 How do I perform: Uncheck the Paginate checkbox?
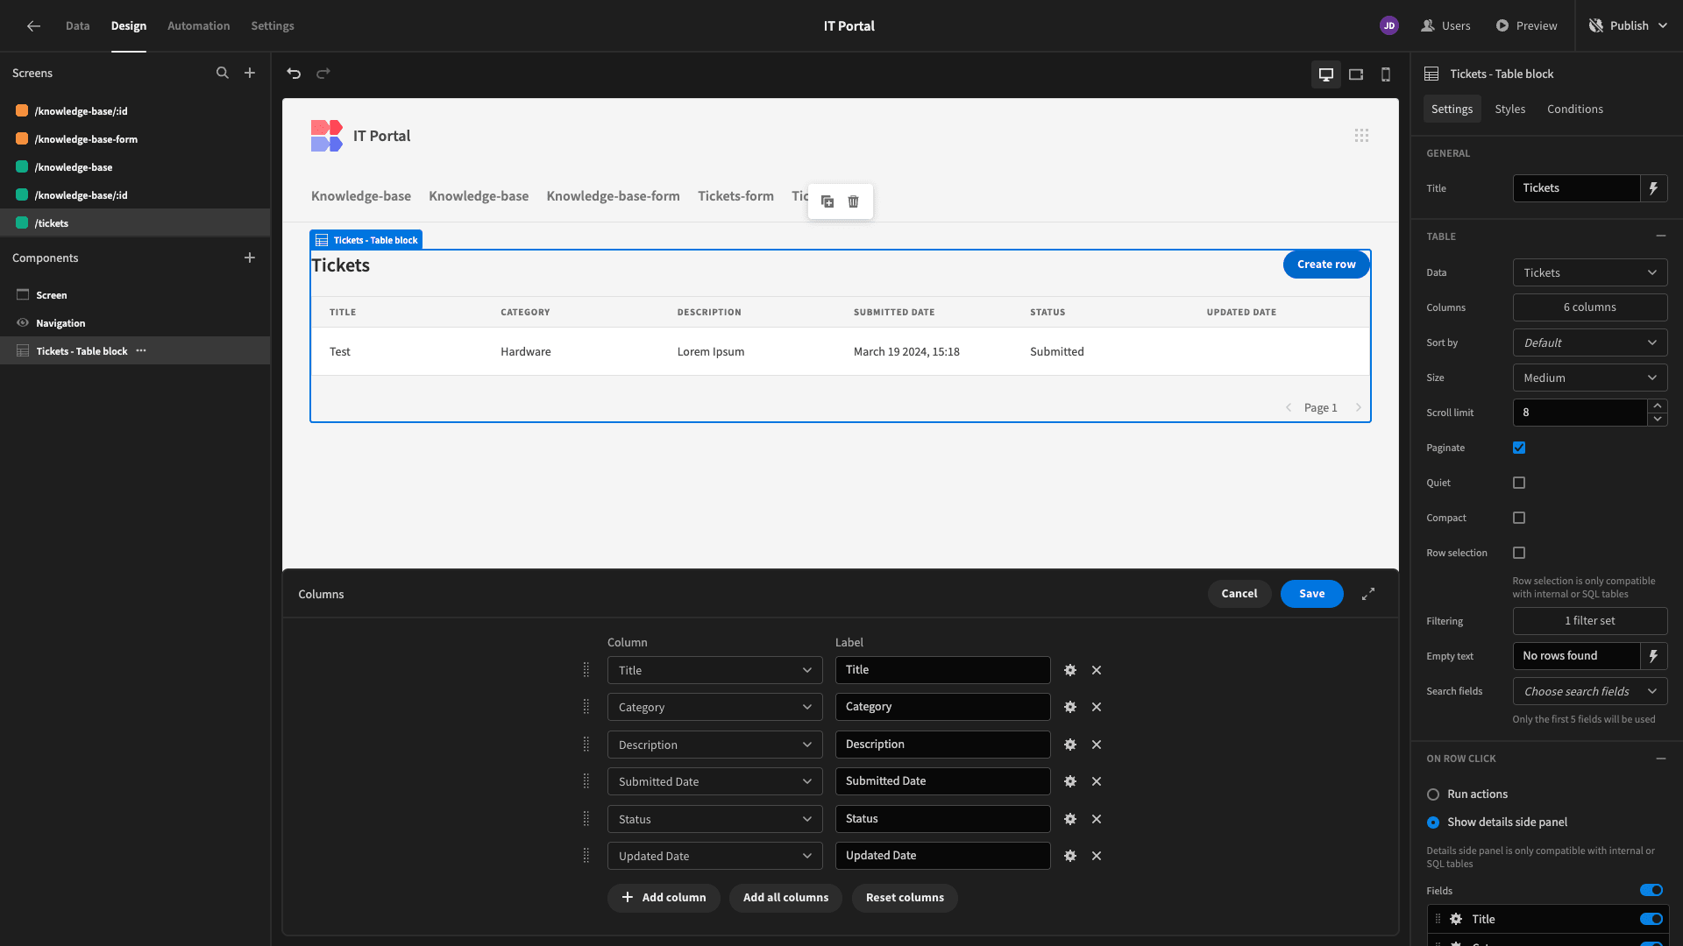1519,448
